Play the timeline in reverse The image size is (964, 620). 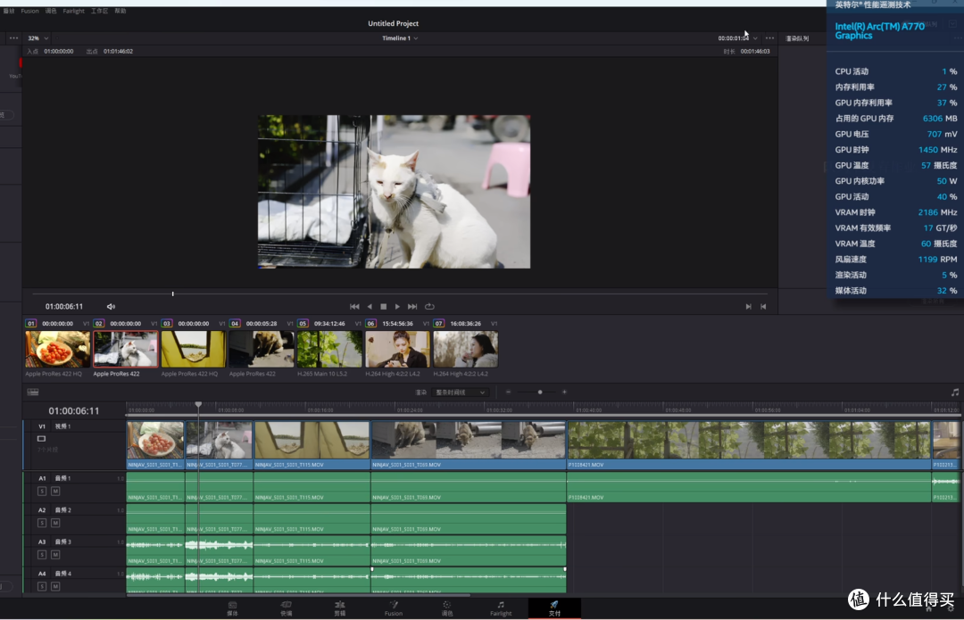370,307
